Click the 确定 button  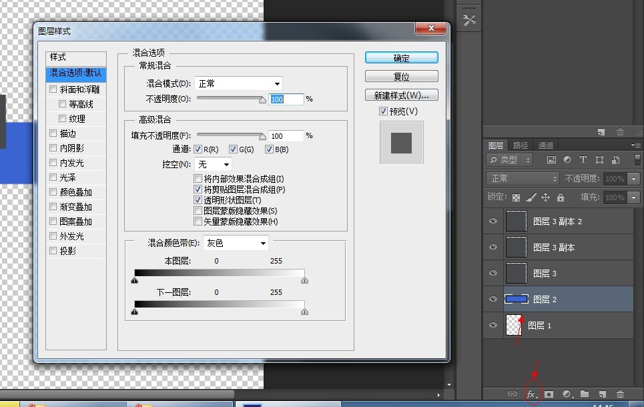pos(401,58)
